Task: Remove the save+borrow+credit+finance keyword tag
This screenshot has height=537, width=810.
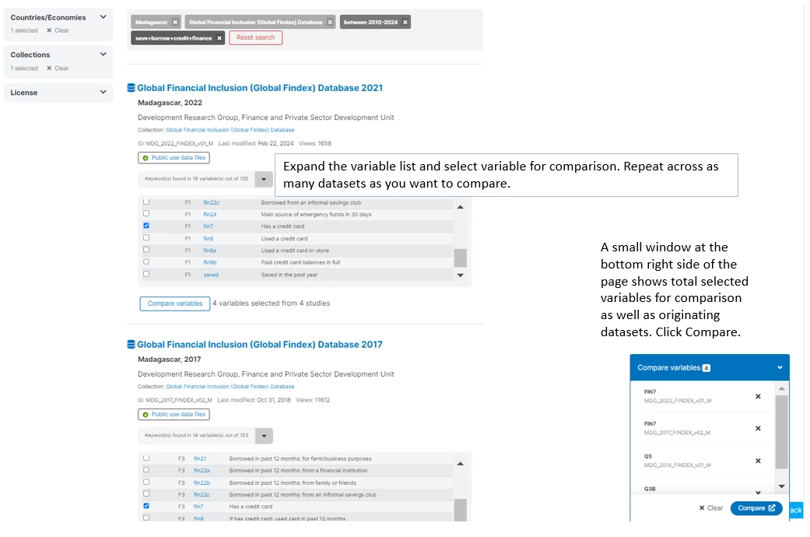Action: tap(219, 38)
